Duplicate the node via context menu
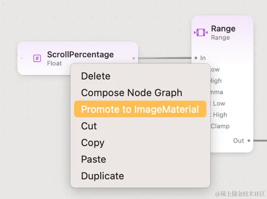 coord(102,176)
